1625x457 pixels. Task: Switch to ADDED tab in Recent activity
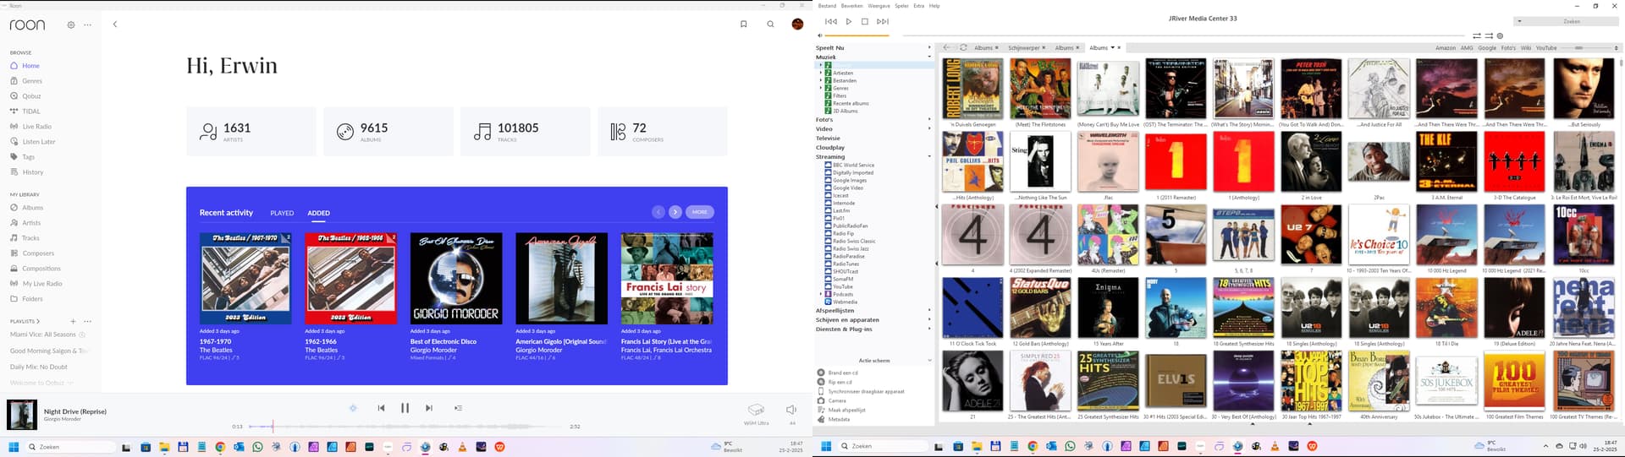(x=319, y=213)
